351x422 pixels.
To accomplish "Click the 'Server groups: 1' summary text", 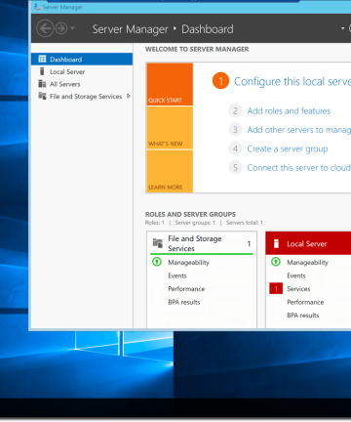I will [195, 223].
